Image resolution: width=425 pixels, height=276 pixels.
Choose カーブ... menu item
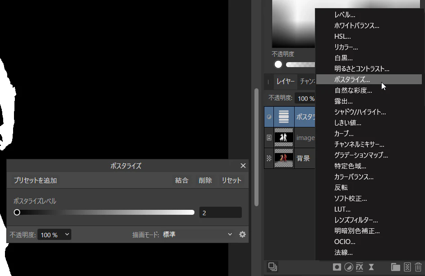click(x=369, y=134)
